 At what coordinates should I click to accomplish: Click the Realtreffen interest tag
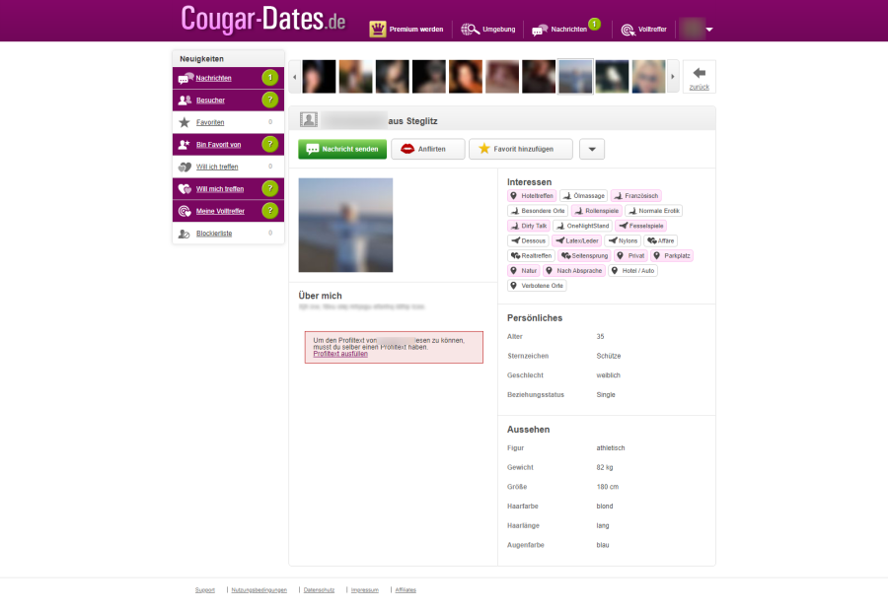pyautogui.click(x=531, y=256)
